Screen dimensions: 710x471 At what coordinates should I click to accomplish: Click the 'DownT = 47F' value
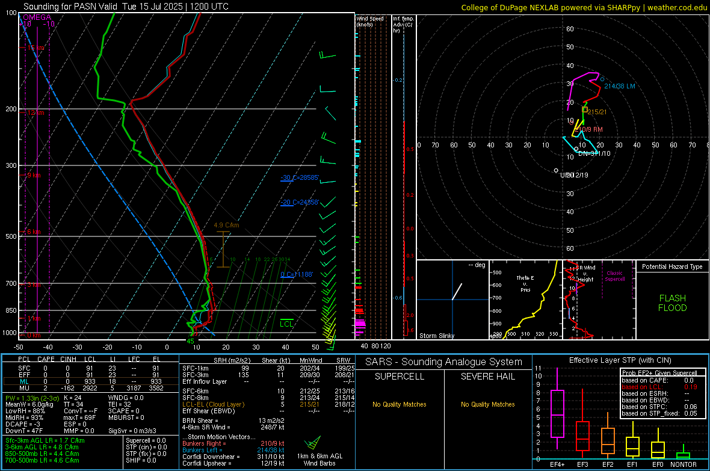pyautogui.click(x=24, y=431)
